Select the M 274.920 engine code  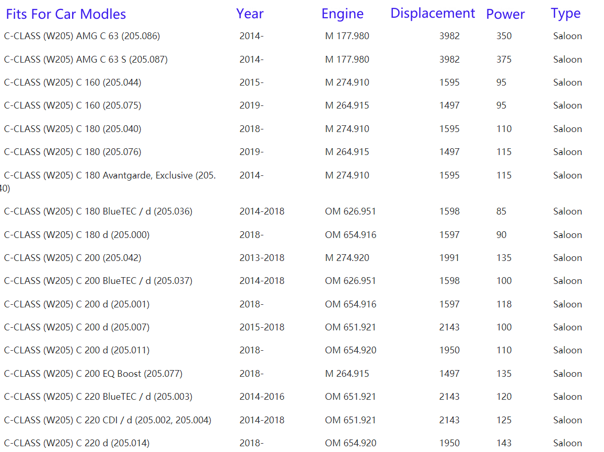[347, 258]
